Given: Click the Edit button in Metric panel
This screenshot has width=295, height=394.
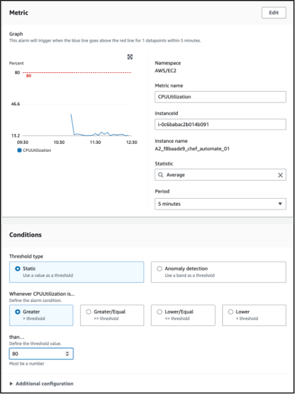Looking at the screenshot, I should coord(274,13).
